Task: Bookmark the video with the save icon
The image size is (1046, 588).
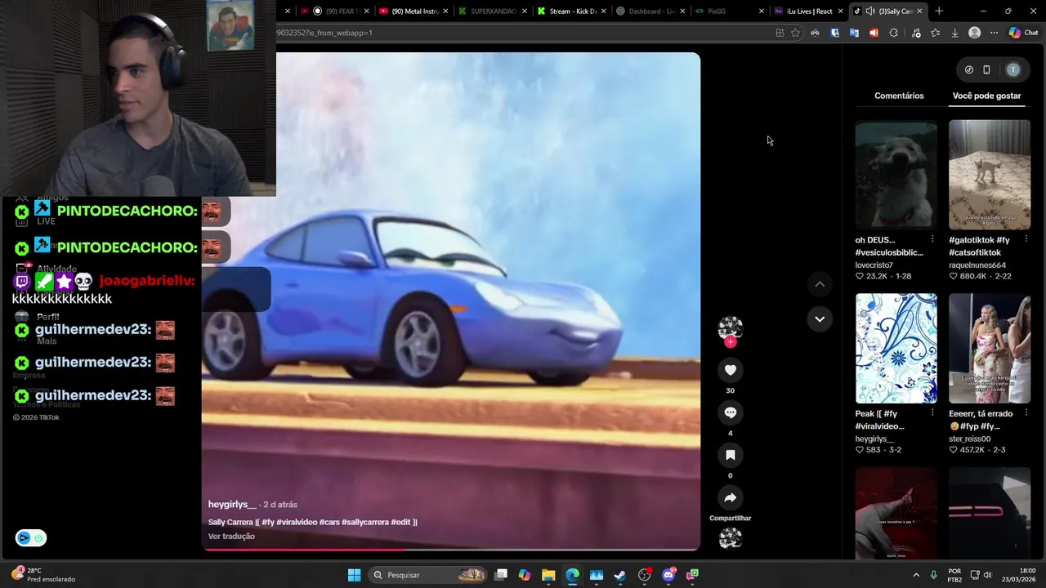Action: pyautogui.click(x=730, y=455)
